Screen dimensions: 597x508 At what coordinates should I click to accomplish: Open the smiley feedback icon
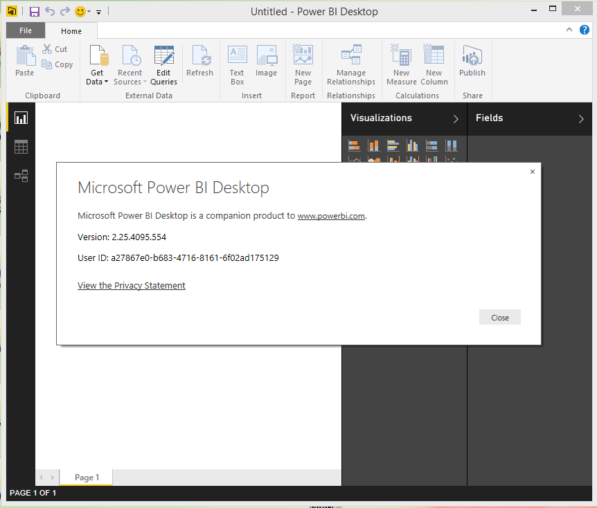[x=80, y=11]
